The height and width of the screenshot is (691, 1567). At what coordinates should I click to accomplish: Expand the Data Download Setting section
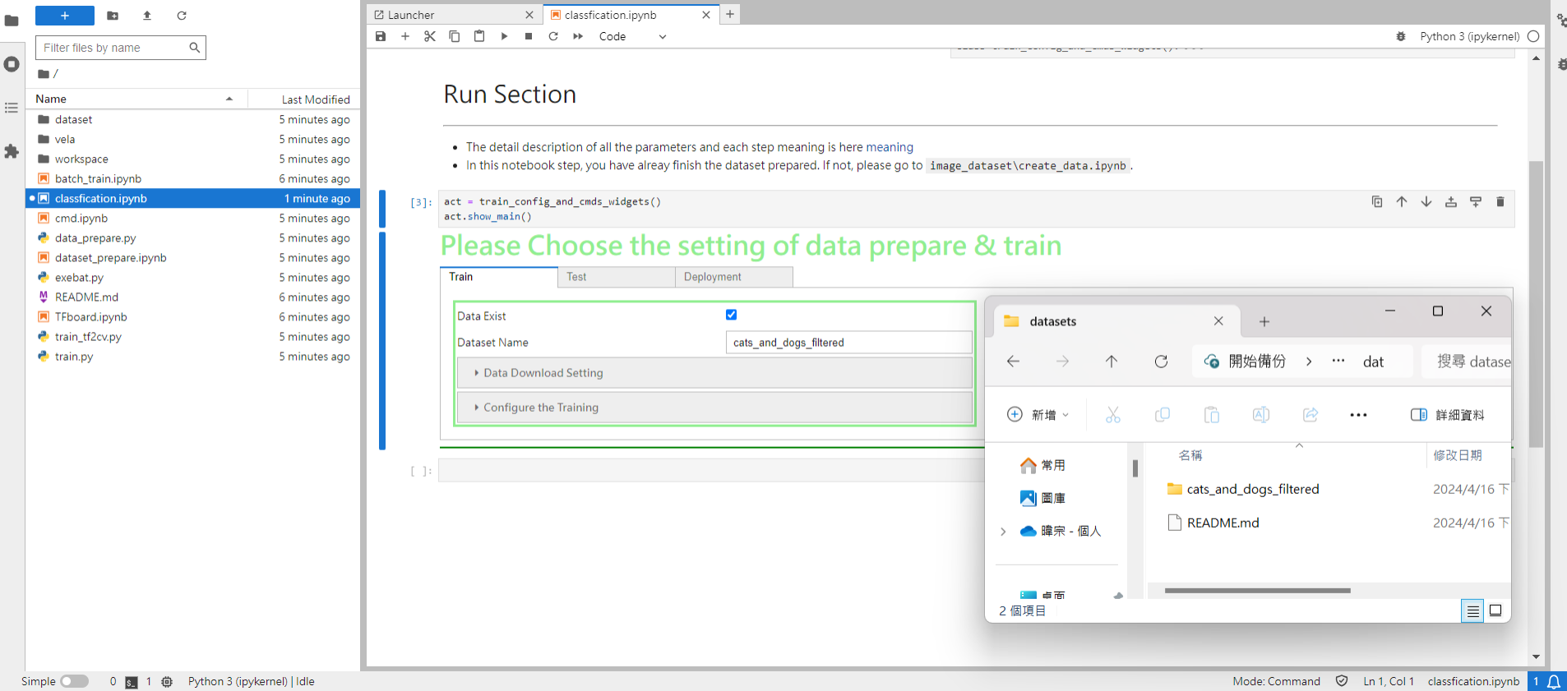pos(543,373)
